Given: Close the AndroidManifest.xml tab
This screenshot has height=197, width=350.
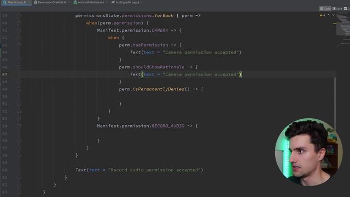Looking at the screenshot, I should [x=107, y=2].
